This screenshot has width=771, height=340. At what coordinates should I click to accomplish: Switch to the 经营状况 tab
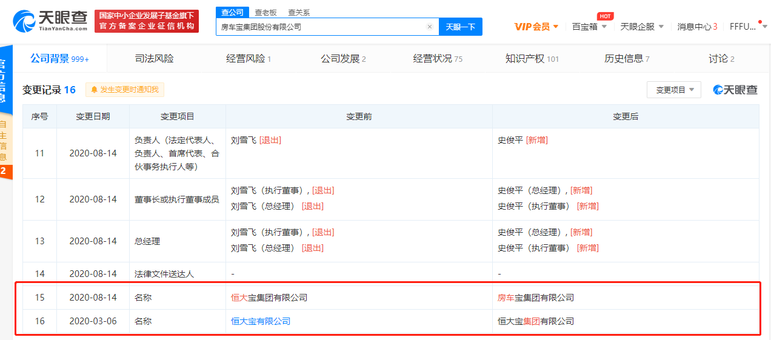[438, 59]
